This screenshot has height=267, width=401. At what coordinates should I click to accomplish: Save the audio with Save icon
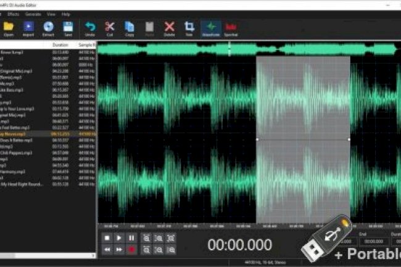pyautogui.click(x=68, y=28)
